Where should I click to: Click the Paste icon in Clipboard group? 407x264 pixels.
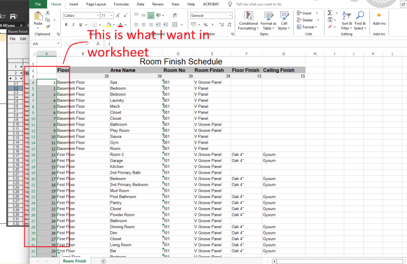[38, 18]
